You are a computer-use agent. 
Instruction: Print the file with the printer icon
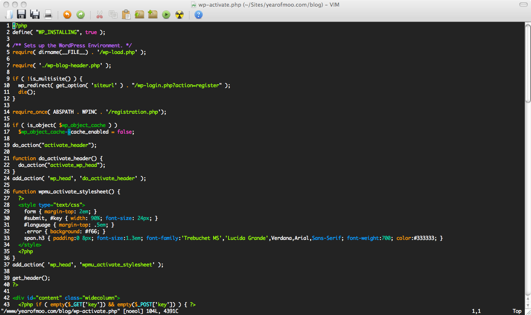[x=48, y=15]
